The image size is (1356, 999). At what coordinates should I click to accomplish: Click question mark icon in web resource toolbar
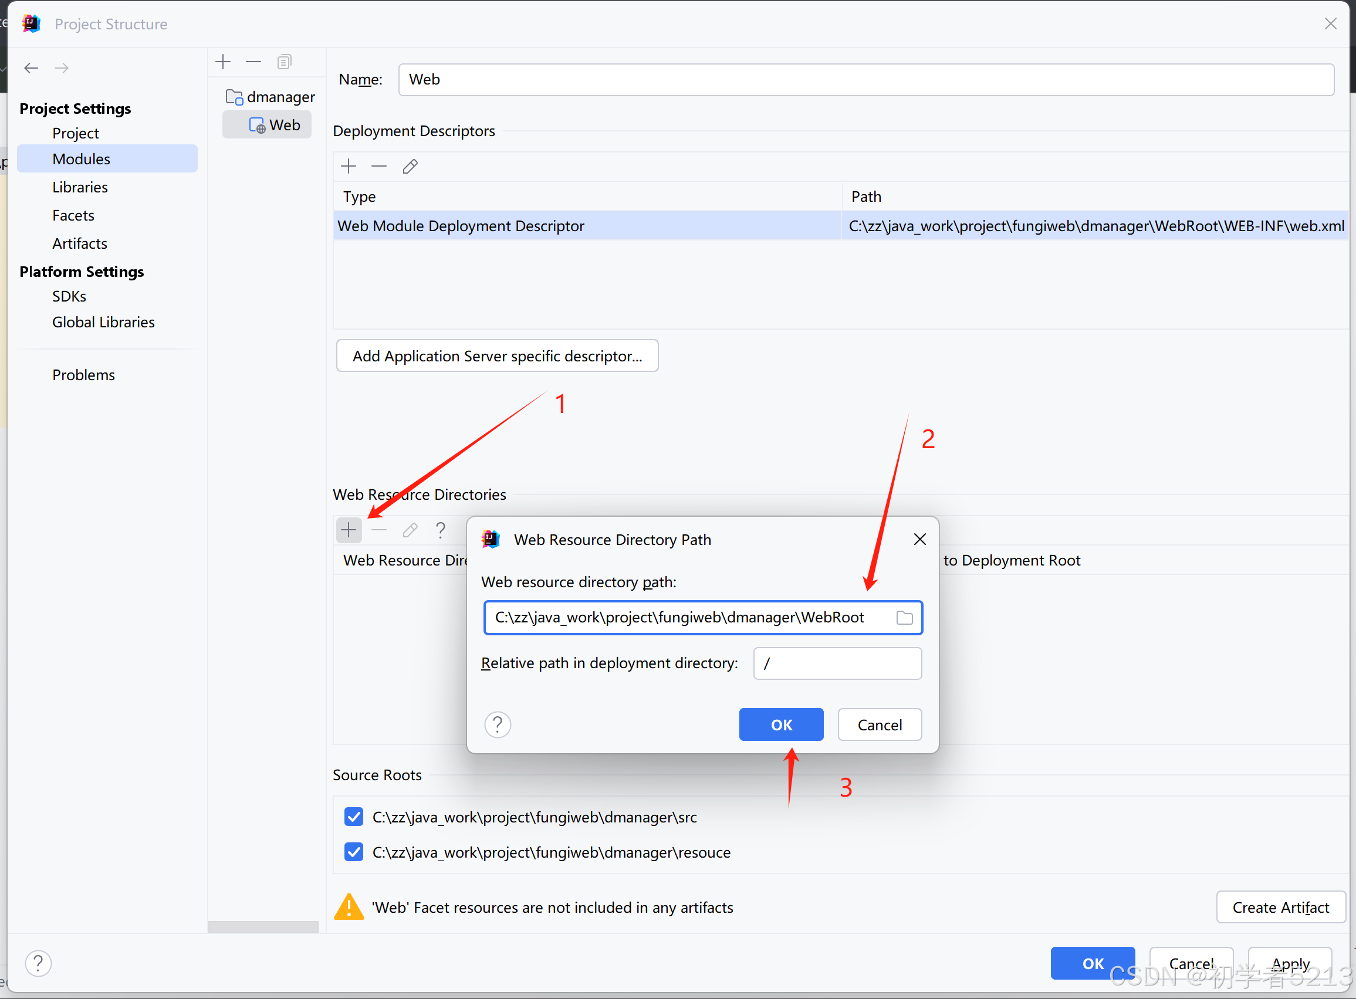440,530
